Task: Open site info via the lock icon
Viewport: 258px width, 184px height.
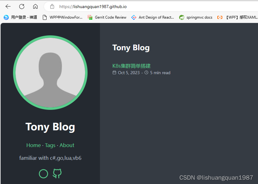Action: pyautogui.click(x=52, y=7)
